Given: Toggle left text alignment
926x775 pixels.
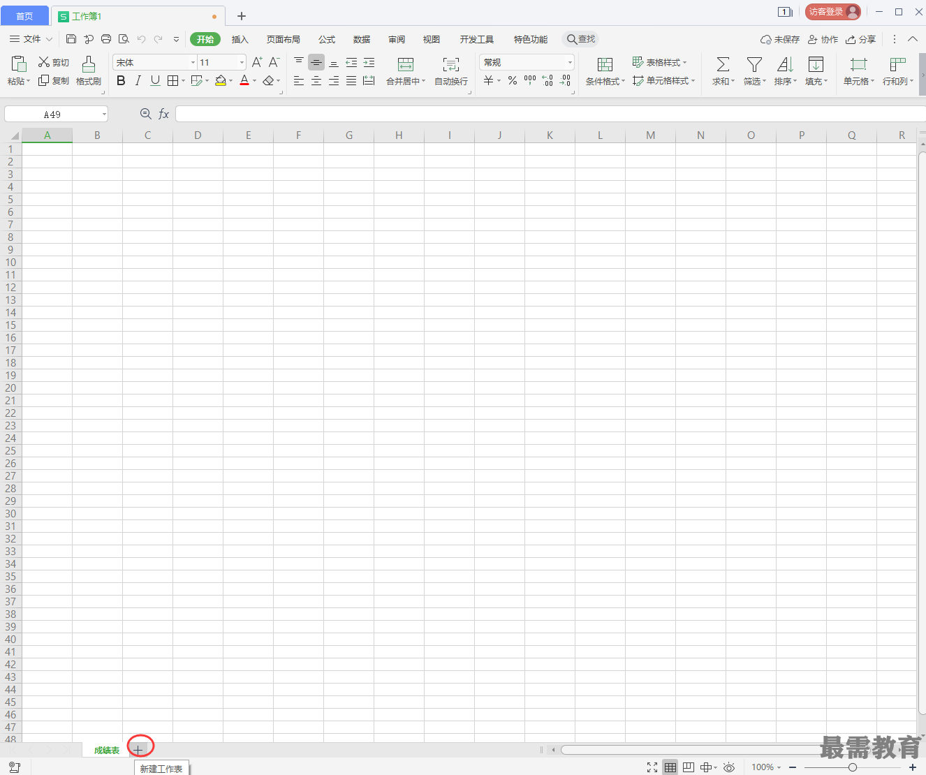Looking at the screenshot, I should coord(299,81).
